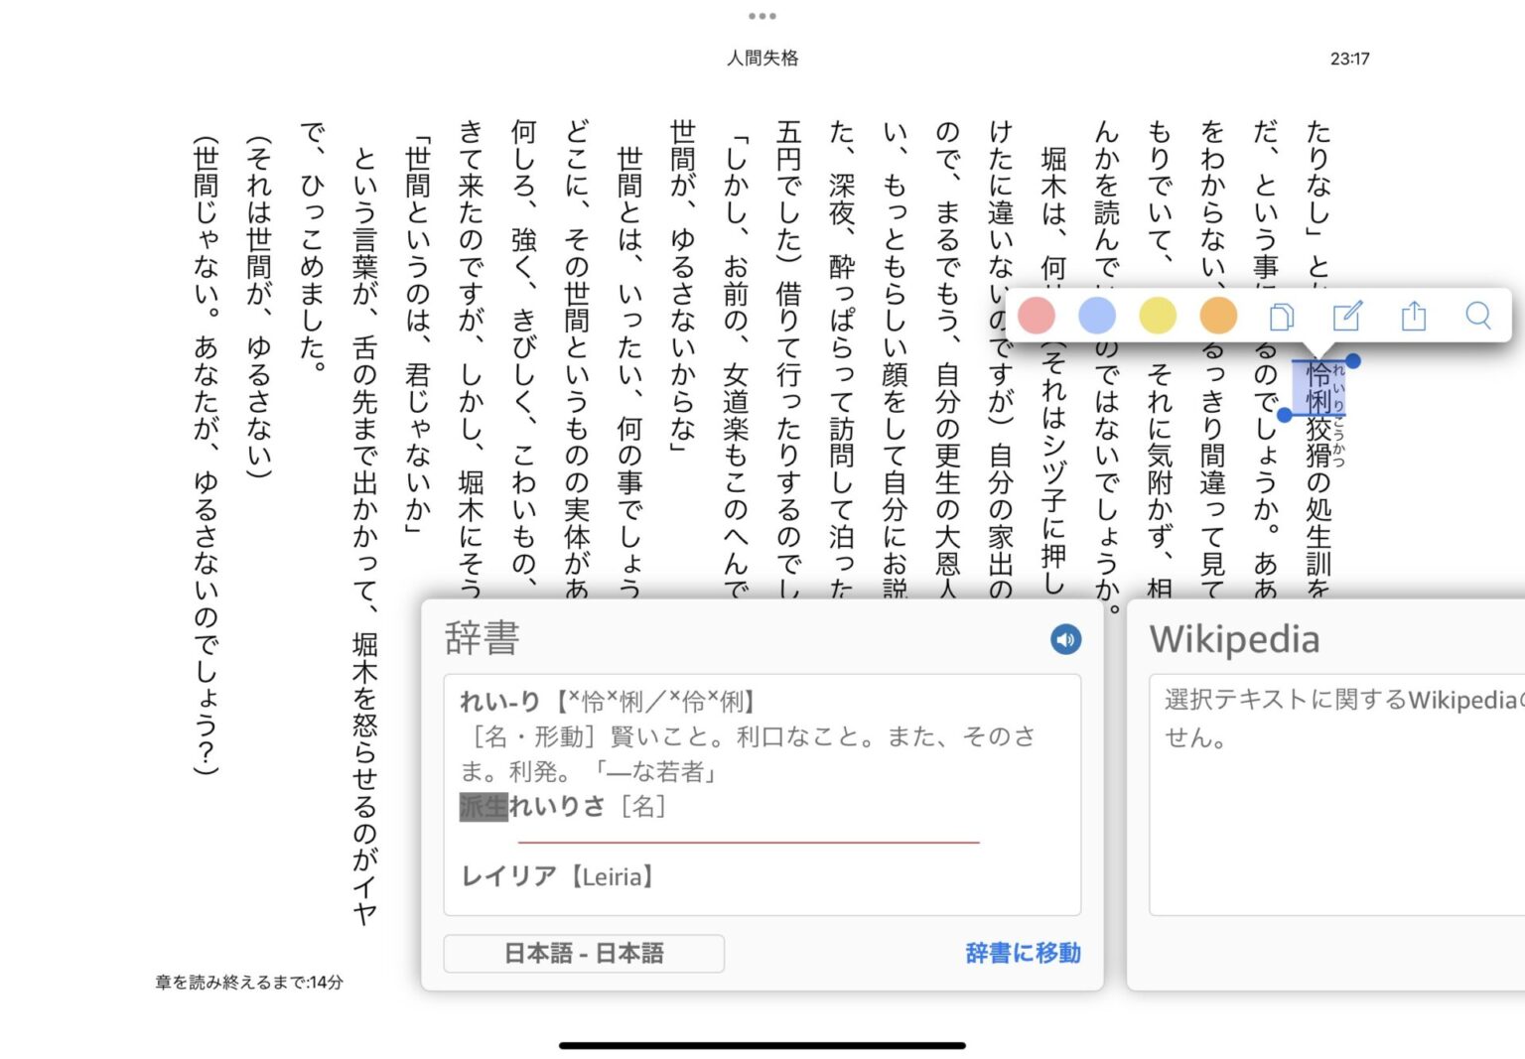Image resolution: width=1525 pixels, height=1059 pixels.
Task: Tap the lower selection handle on 怜悧
Action: [x=1285, y=415]
